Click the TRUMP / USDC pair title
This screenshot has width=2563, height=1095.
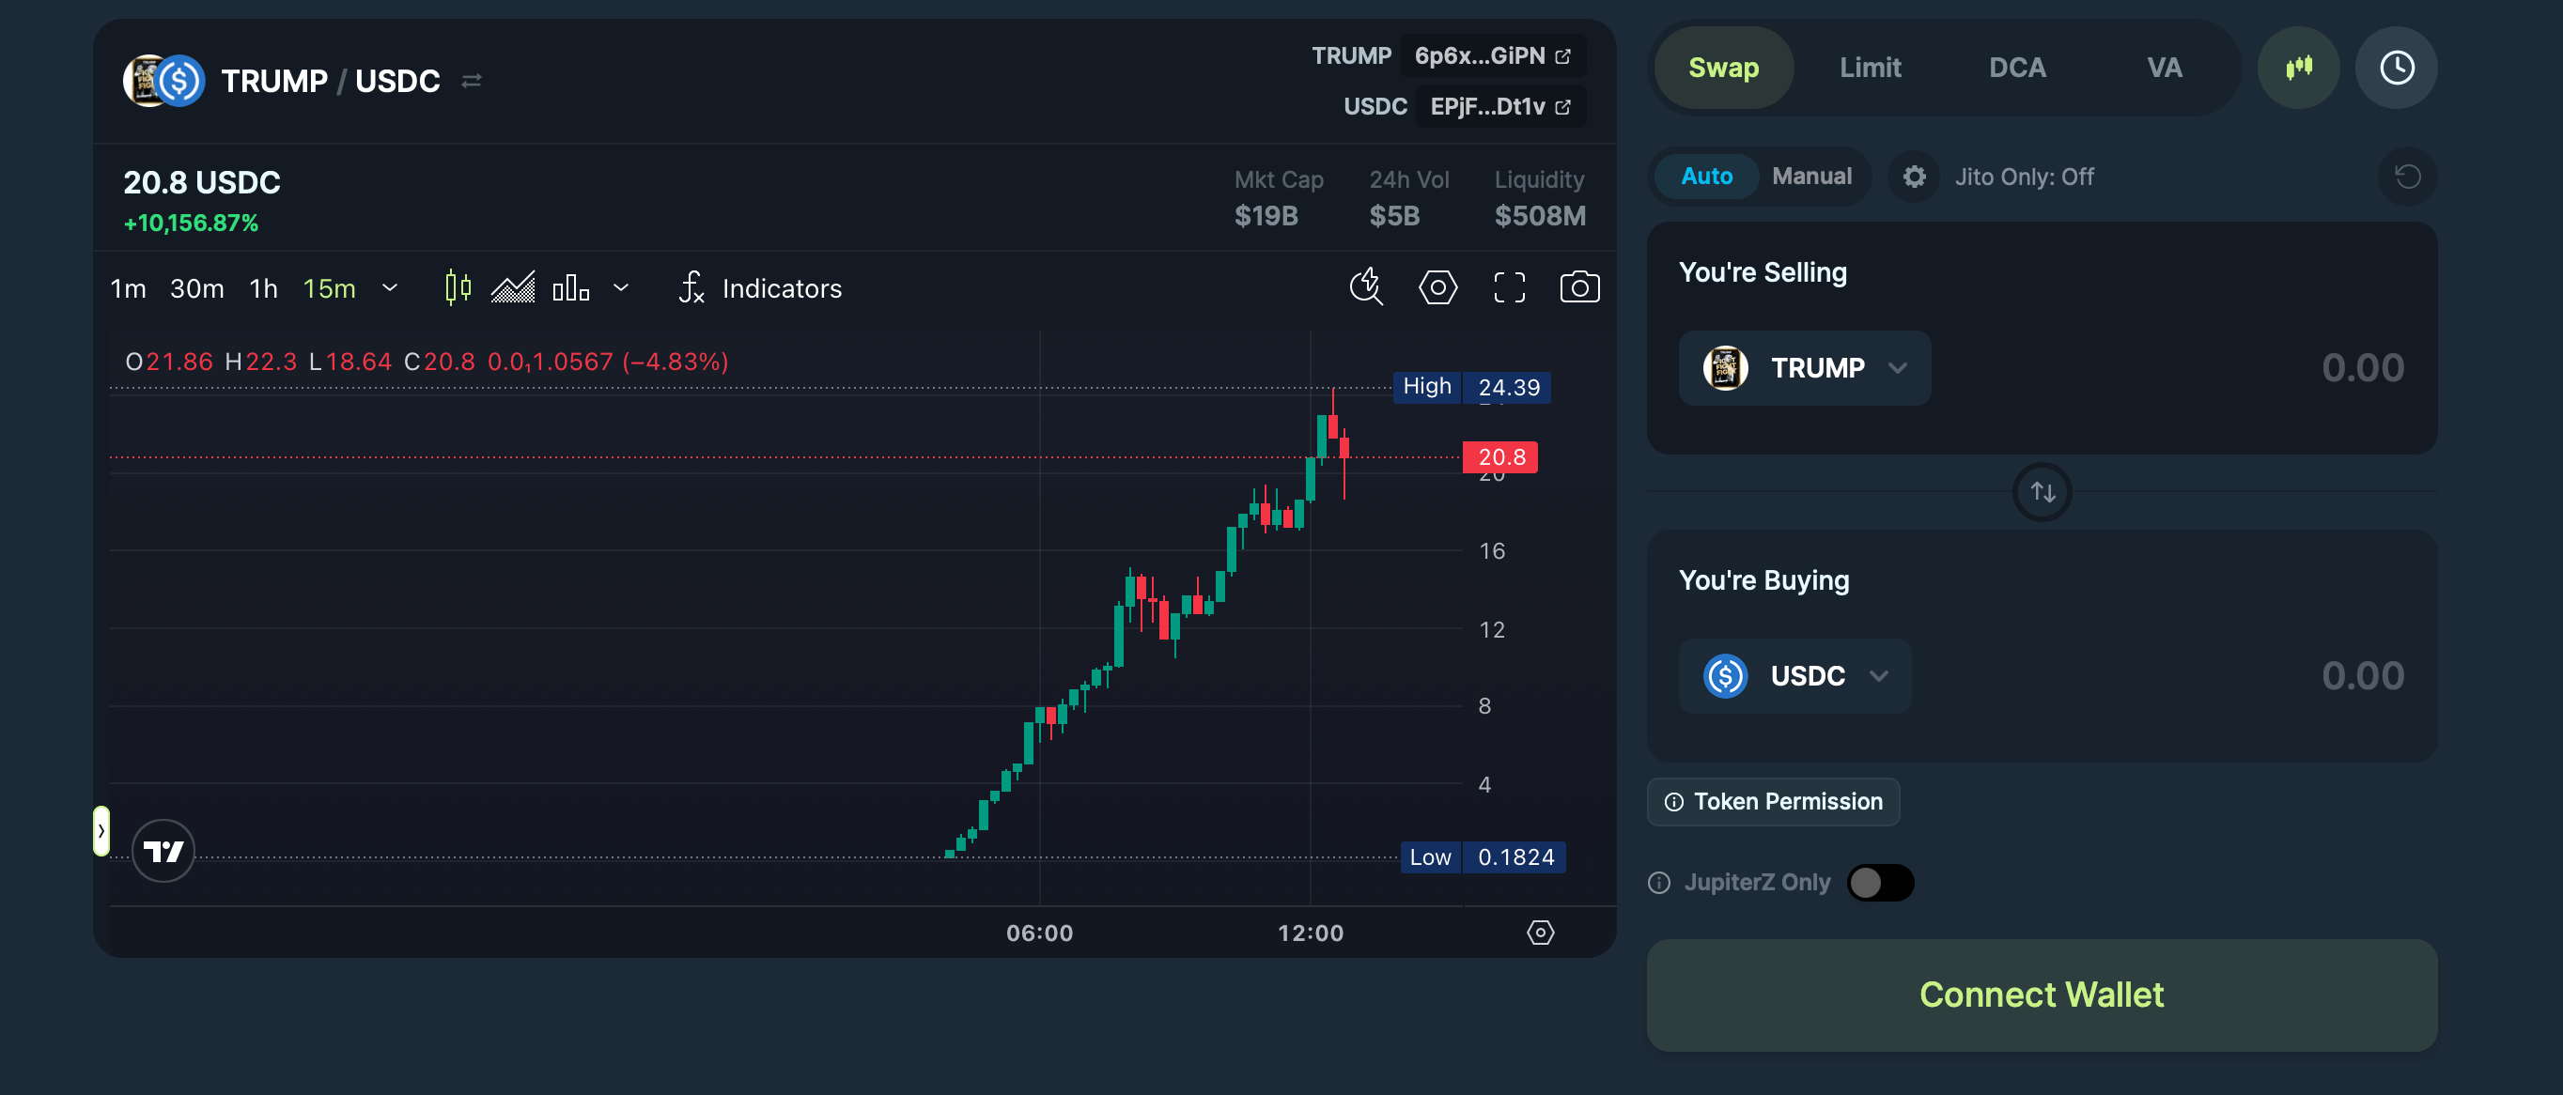tap(331, 81)
